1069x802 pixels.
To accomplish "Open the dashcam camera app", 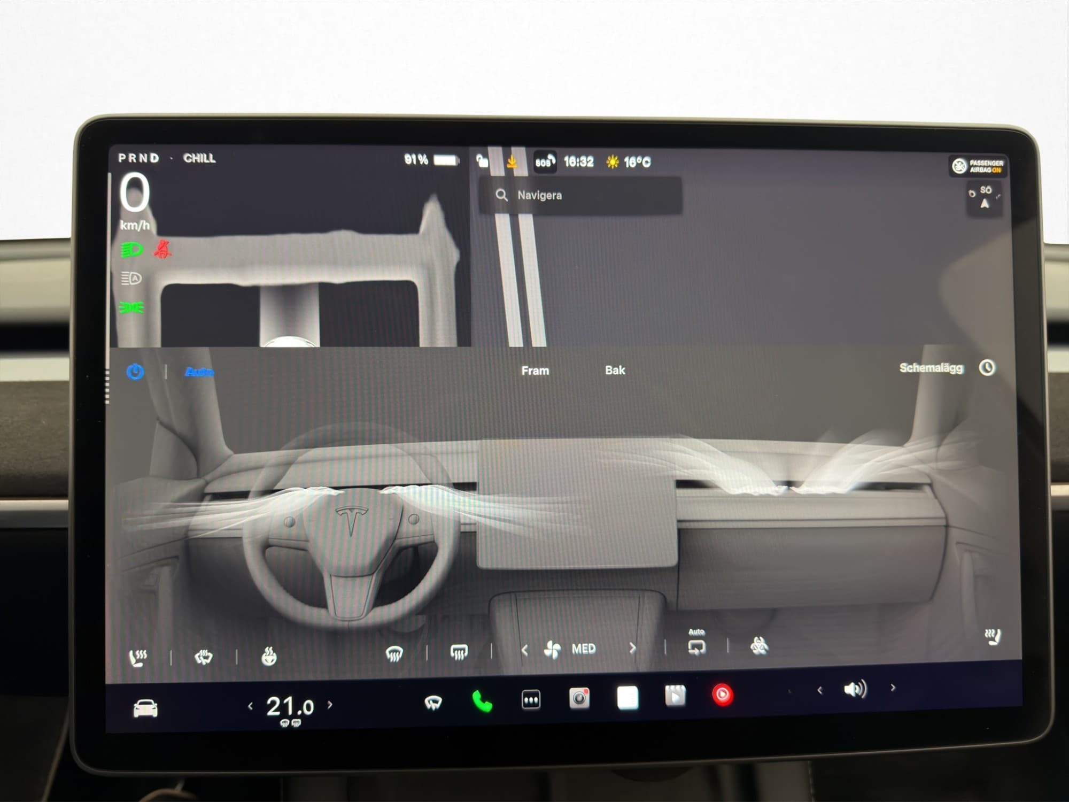I will pos(579,698).
